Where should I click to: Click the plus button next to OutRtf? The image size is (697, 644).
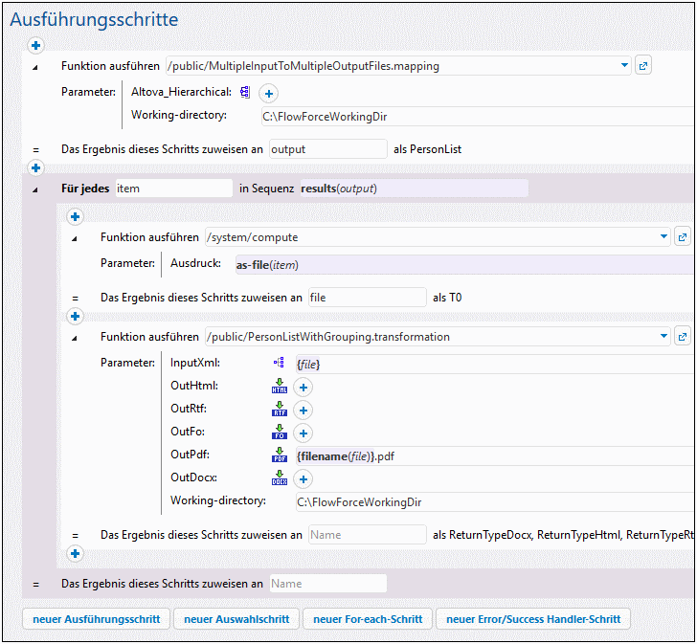(304, 410)
